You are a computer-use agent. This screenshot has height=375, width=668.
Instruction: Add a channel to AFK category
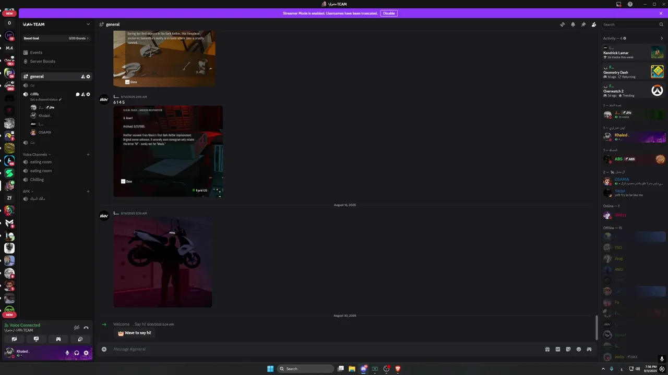88,192
